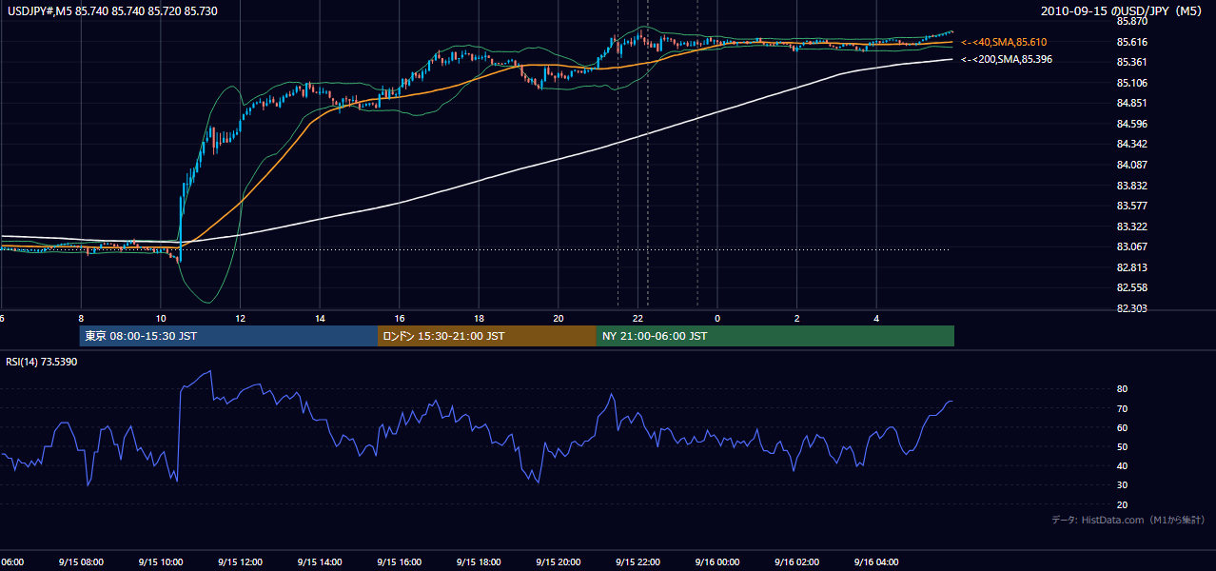Click hour label 12 under price chart
This screenshot has height=571, width=1216.
coord(240,318)
